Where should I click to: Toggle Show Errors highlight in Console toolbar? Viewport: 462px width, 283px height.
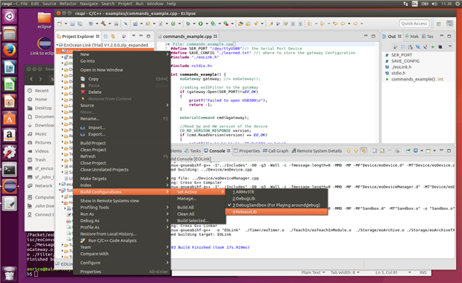pyautogui.click(x=363, y=150)
